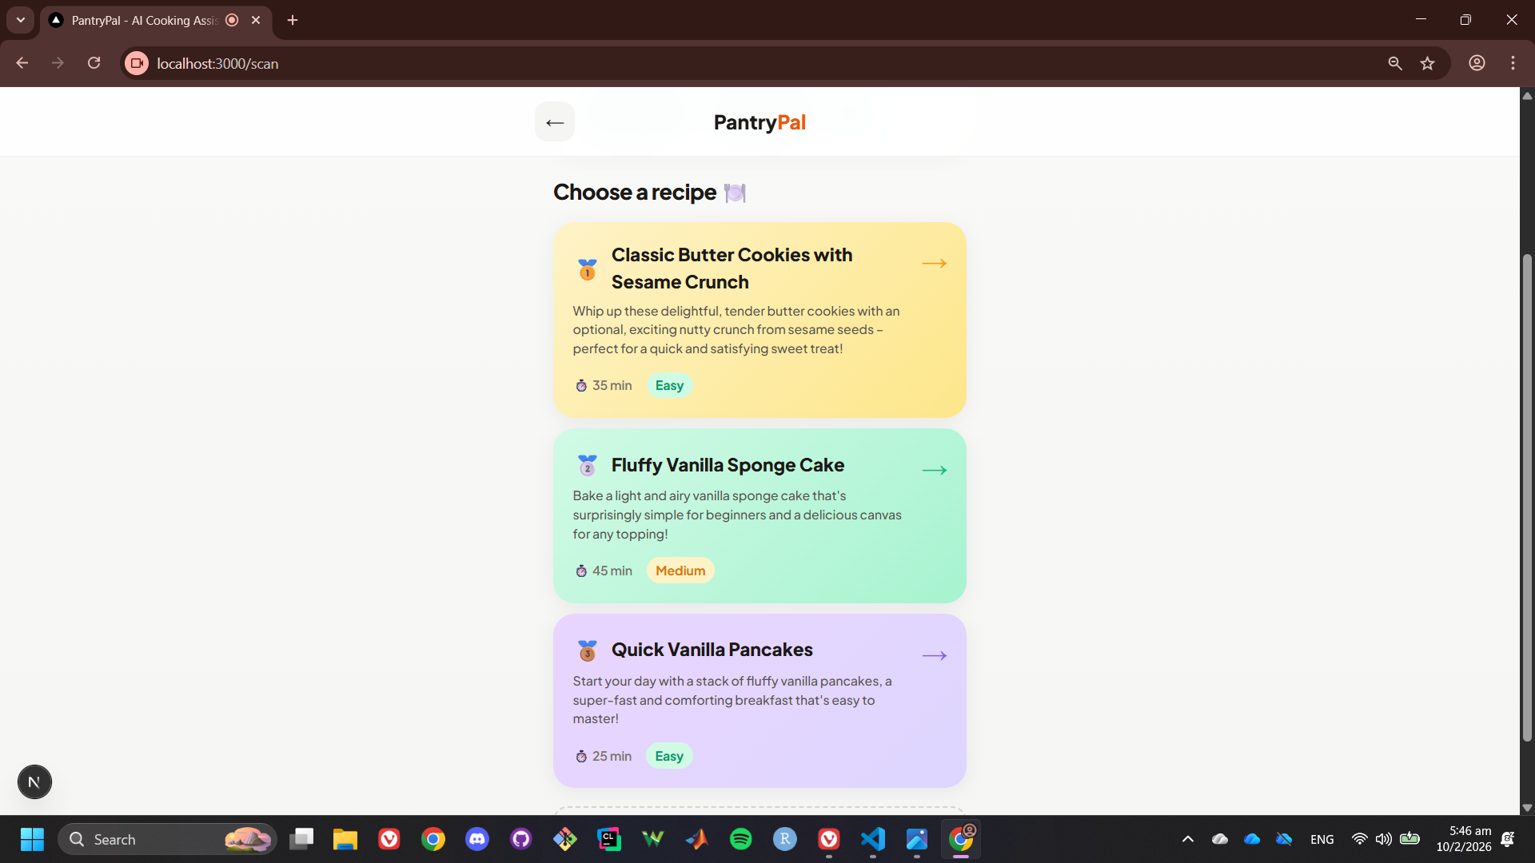Expand the tab search dropdown chevron
Viewport: 1535px width, 863px height.
21,20
